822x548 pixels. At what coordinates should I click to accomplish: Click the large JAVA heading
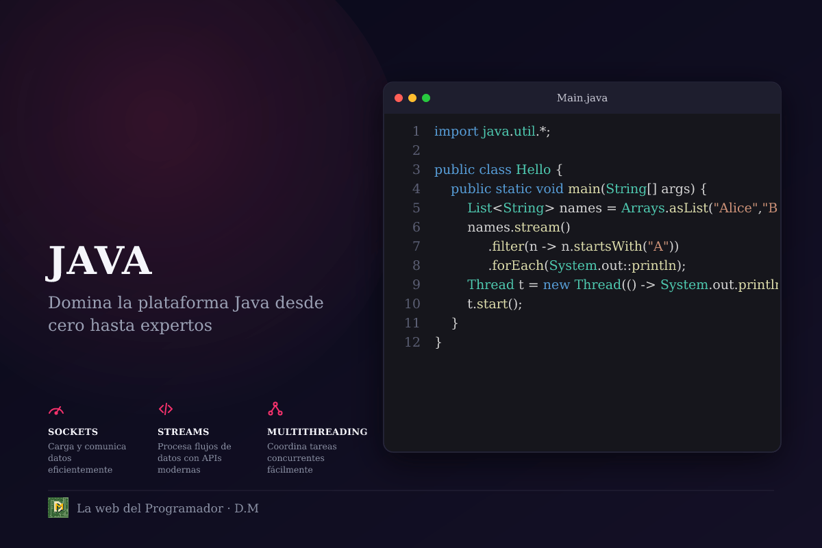(99, 261)
